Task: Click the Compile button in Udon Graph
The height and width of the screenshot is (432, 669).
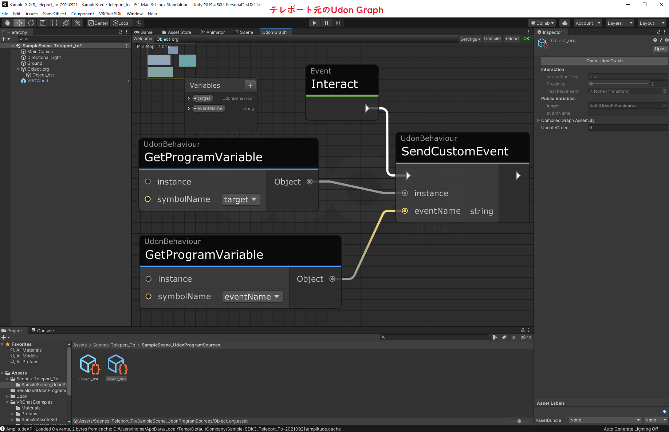Action: (x=492, y=39)
